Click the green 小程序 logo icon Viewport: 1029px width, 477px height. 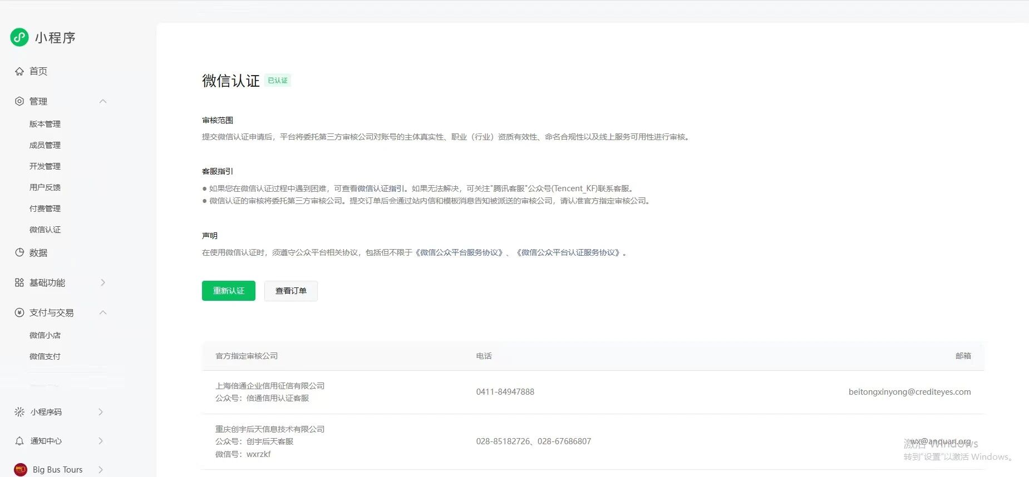coord(19,37)
